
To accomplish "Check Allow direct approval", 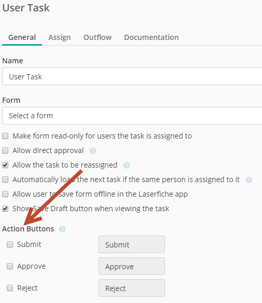I will coord(5,150).
